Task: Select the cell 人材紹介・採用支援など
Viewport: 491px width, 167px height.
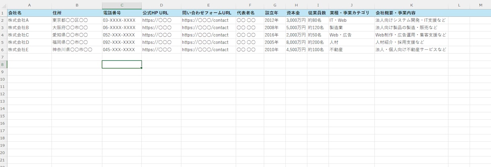Action: click(x=411, y=42)
